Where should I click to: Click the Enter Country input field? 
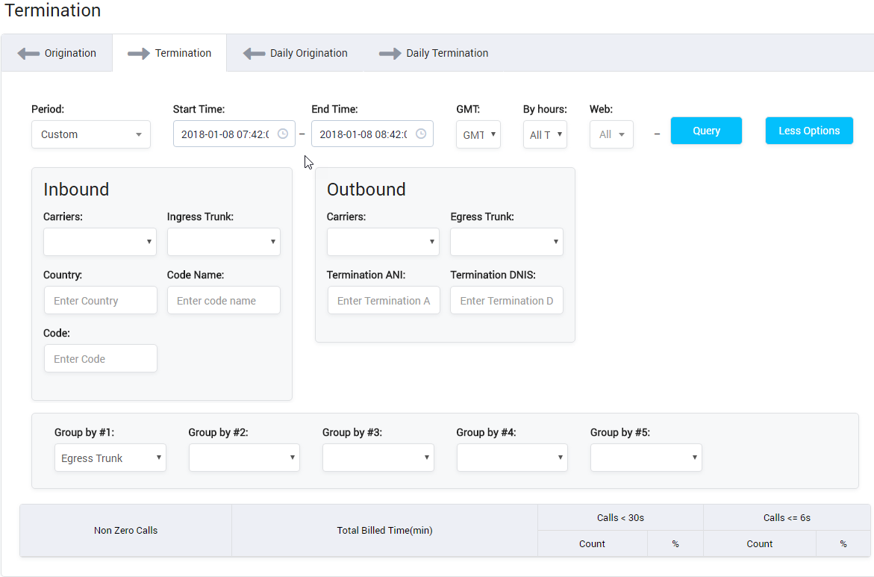tap(100, 300)
